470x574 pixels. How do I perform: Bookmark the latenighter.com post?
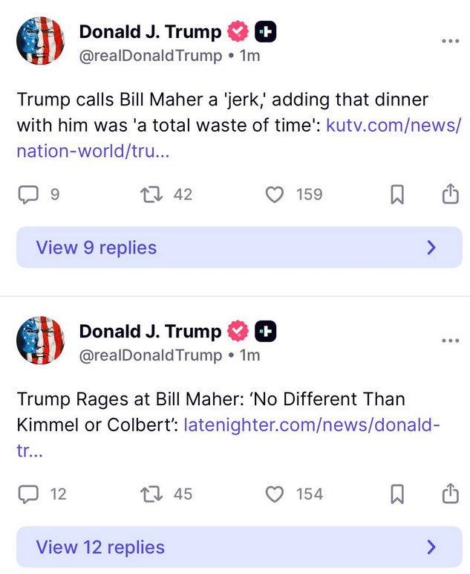click(397, 494)
